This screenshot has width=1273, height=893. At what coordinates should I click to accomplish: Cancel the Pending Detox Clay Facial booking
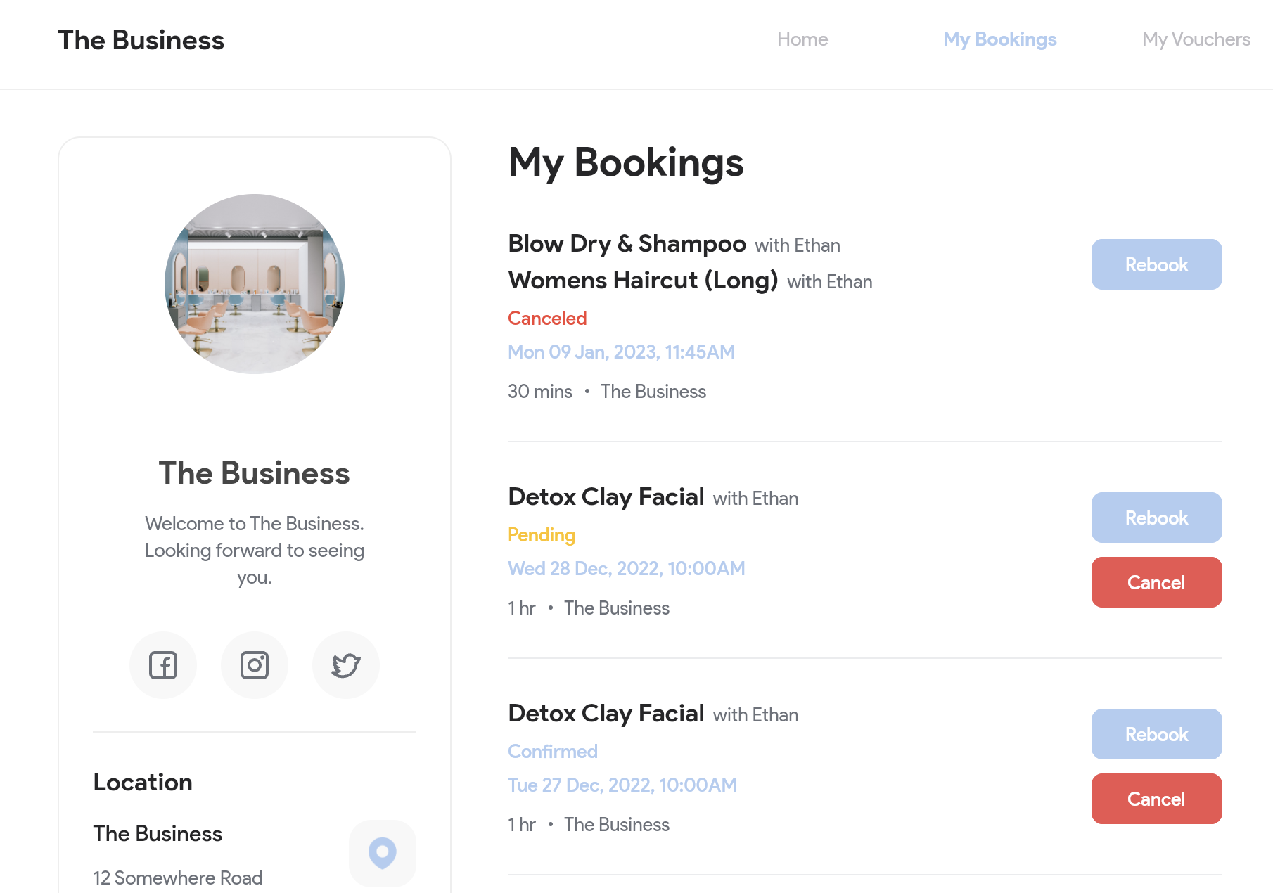1157,582
